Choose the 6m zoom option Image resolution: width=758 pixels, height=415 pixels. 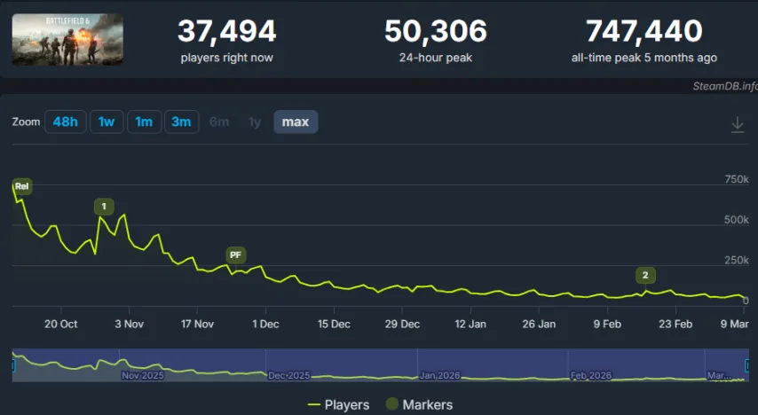coord(218,121)
